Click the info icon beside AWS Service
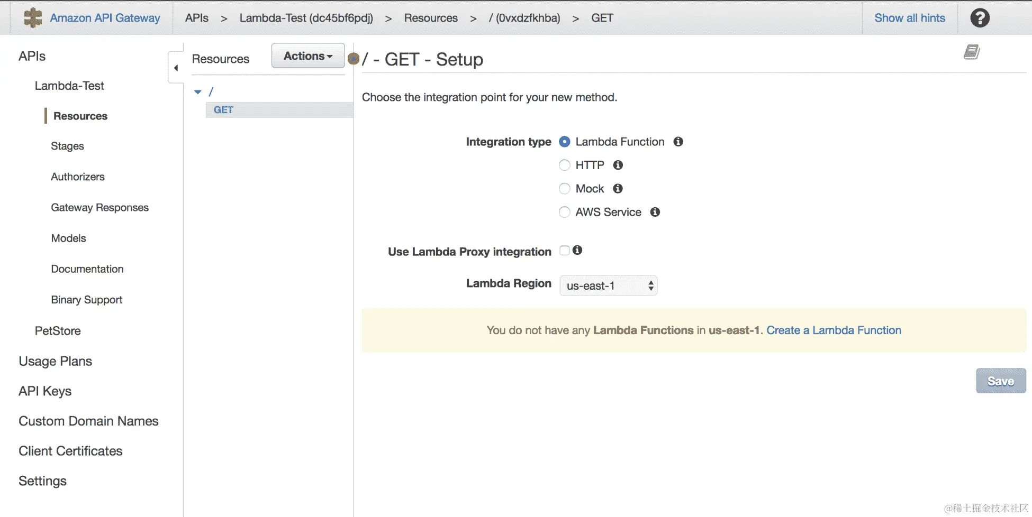 pyautogui.click(x=655, y=212)
